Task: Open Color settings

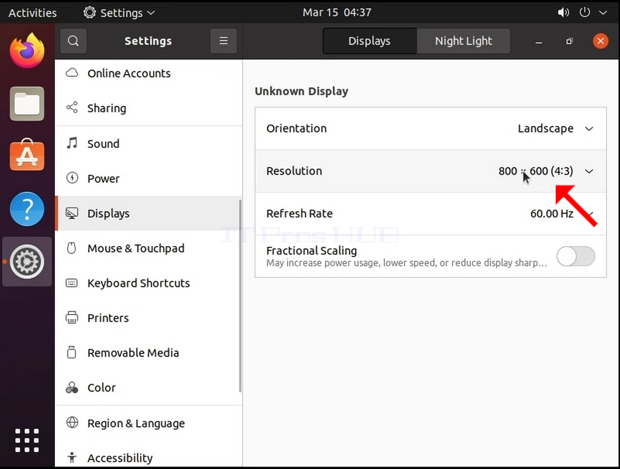Action: pyautogui.click(x=148, y=388)
